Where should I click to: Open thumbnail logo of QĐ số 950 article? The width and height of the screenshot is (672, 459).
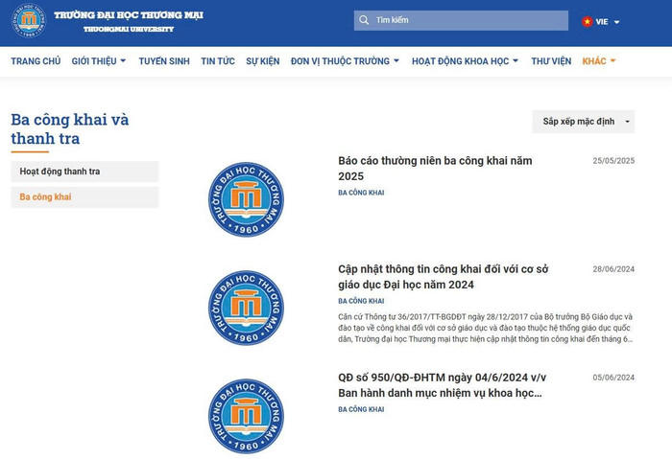click(246, 416)
